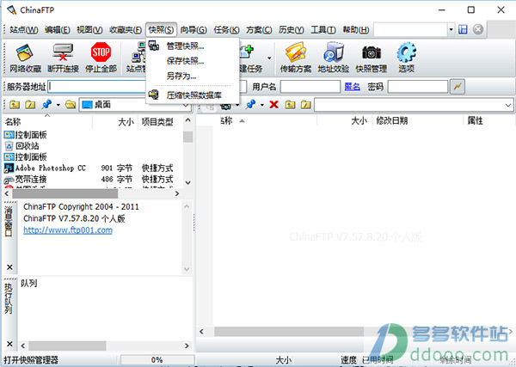
Task: Expand the 桌面 local path combo box
Action: tap(186, 105)
